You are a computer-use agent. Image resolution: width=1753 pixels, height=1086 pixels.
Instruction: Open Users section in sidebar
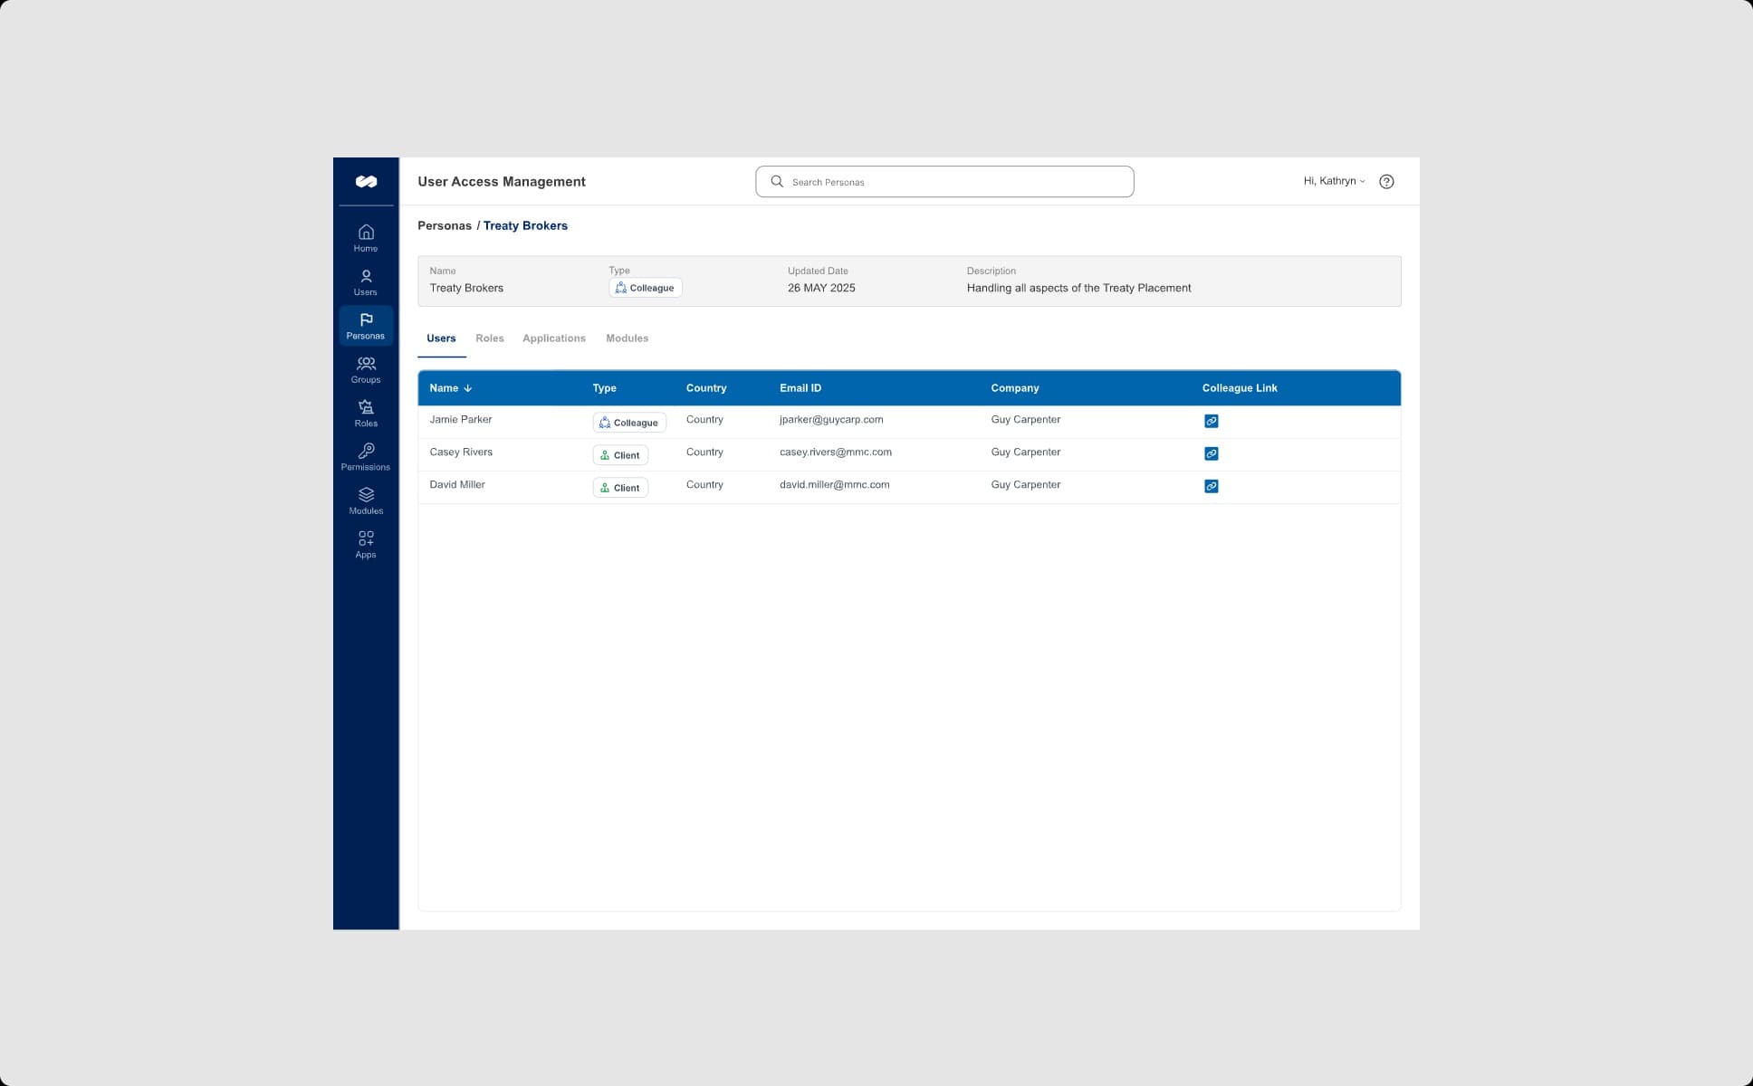point(366,282)
